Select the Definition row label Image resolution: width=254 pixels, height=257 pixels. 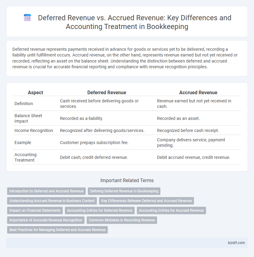[x=24, y=104]
